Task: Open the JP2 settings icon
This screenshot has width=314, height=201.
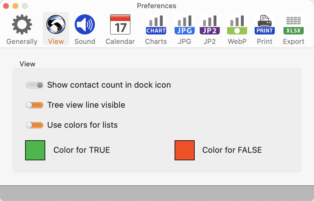Action: coord(210,24)
